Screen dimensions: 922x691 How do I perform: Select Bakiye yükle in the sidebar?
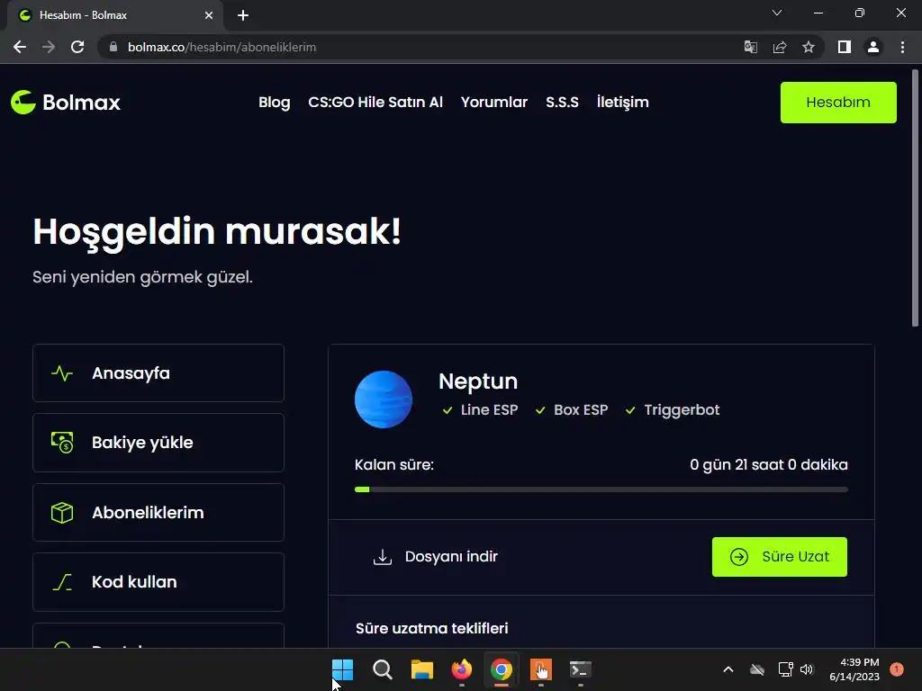click(x=158, y=443)
